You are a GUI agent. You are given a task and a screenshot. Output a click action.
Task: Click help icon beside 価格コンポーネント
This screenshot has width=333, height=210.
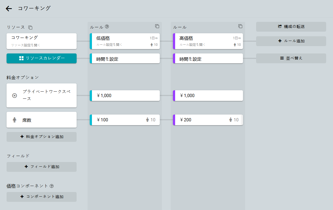(x=52, y=186)
